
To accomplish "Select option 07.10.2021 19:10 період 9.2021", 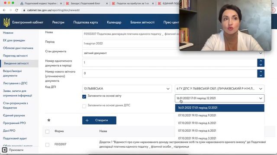I will [219, 115].
